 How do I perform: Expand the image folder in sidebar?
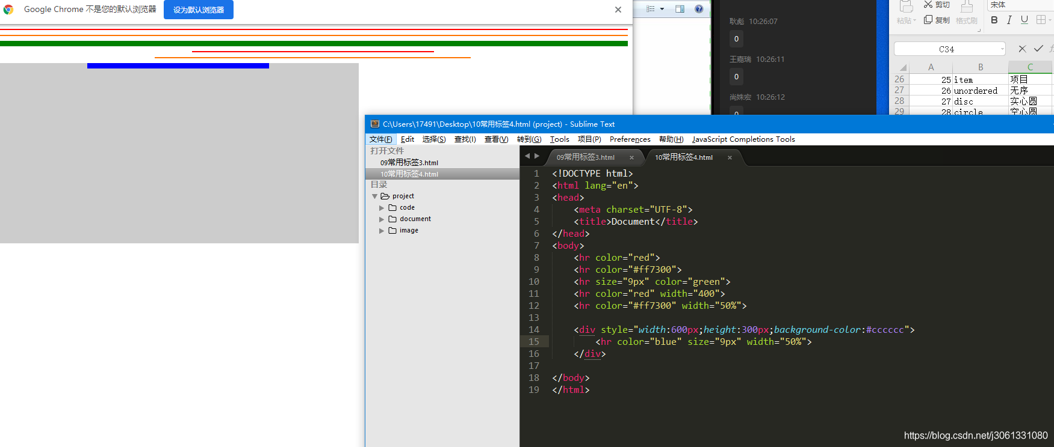[382, 231]
